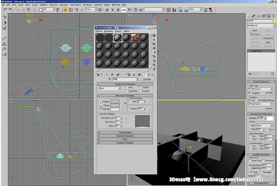This screenshot has height=186, width=277.
Task: Enable the Wire checkbox
Action: [x=126, y=87]
